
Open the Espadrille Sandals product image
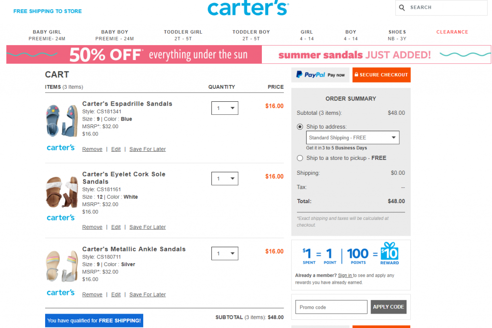point(61,121)
